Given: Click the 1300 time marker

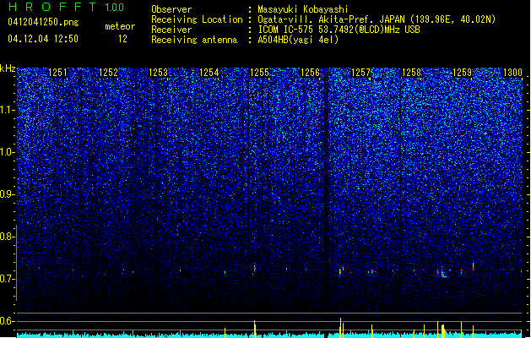Looking at the screenshot, I should pos(512,73).
